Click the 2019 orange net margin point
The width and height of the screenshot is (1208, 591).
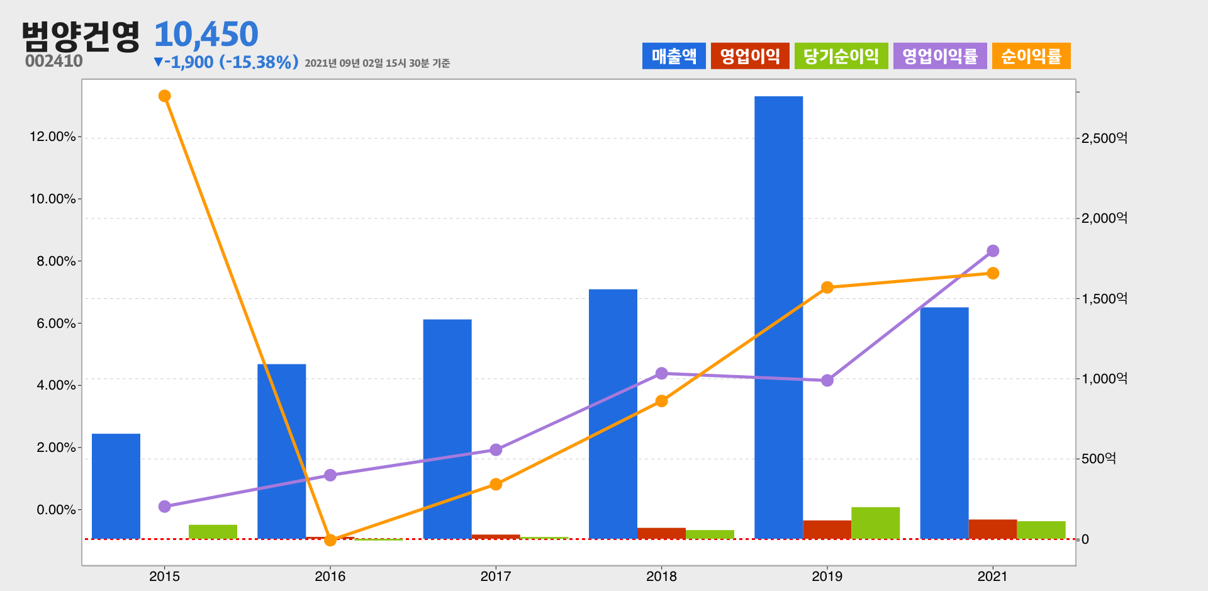pos(827,288)
